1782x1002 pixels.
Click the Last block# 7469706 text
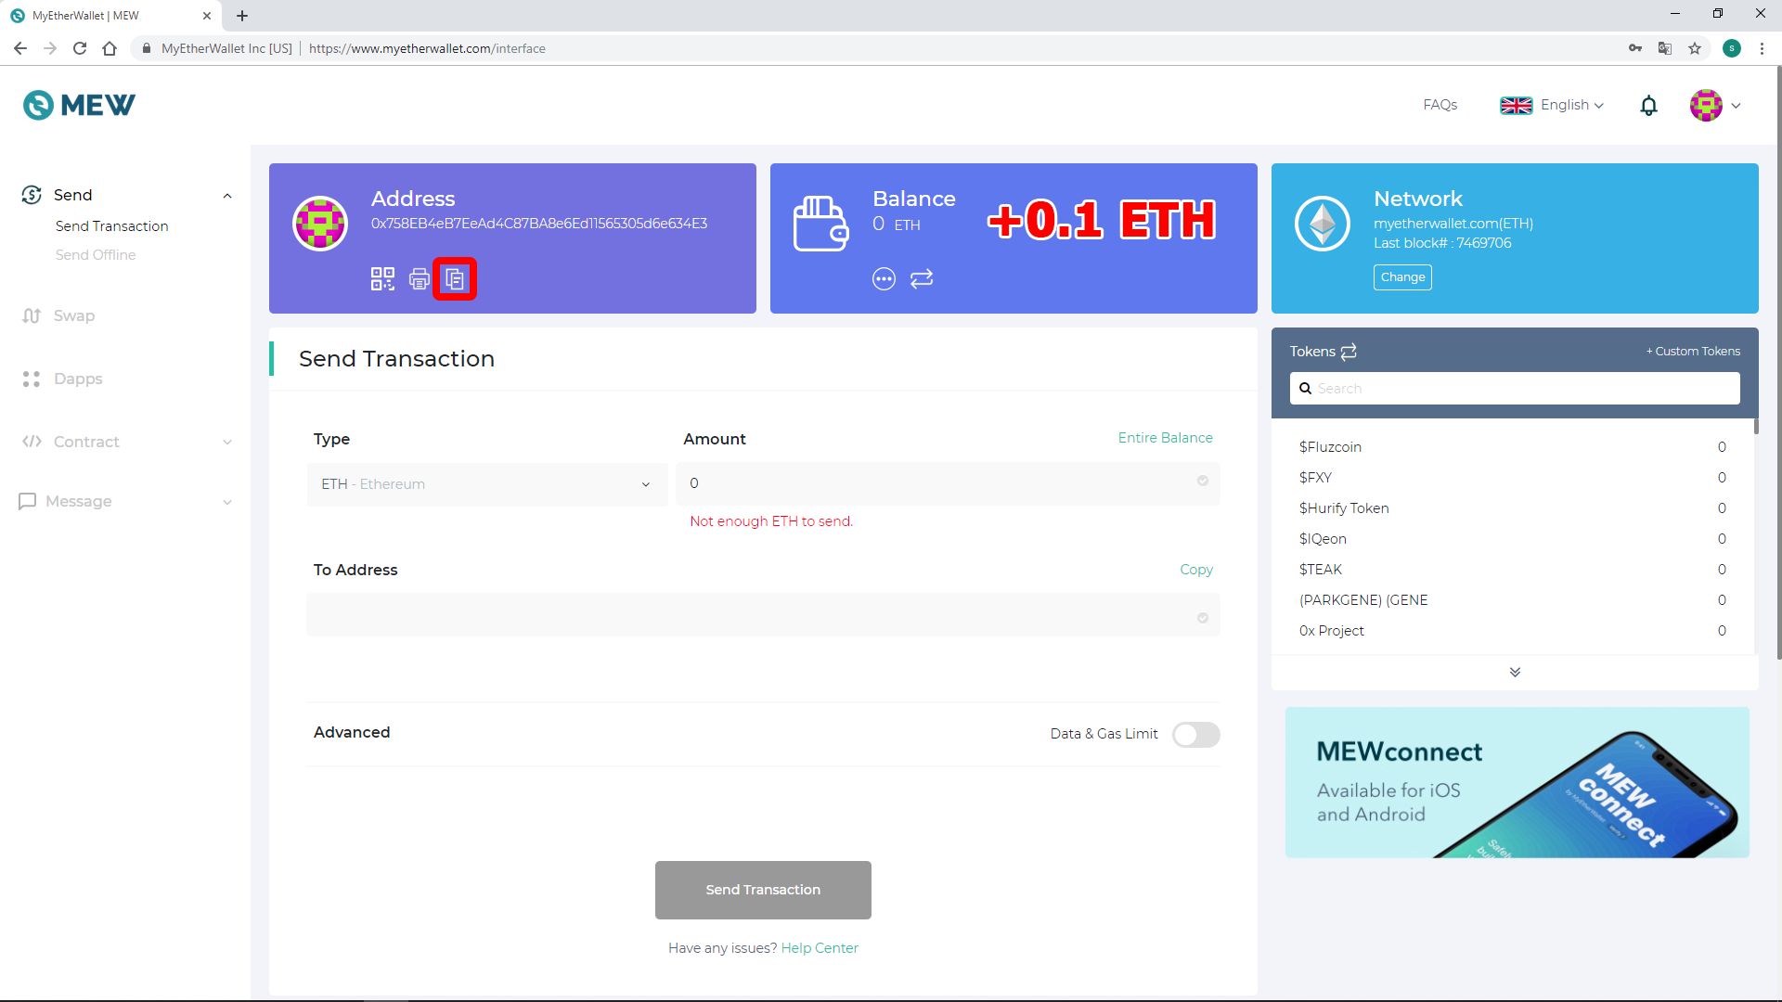1442,243
